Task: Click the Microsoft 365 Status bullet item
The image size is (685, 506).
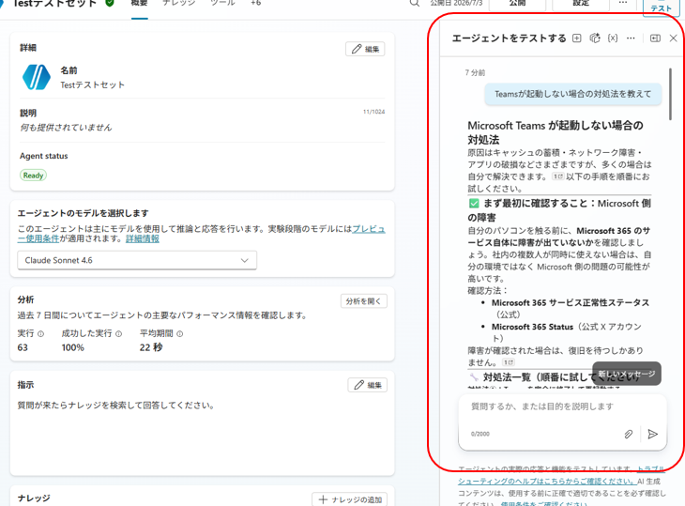Action: pyautogui.click(x=567, y=332)
